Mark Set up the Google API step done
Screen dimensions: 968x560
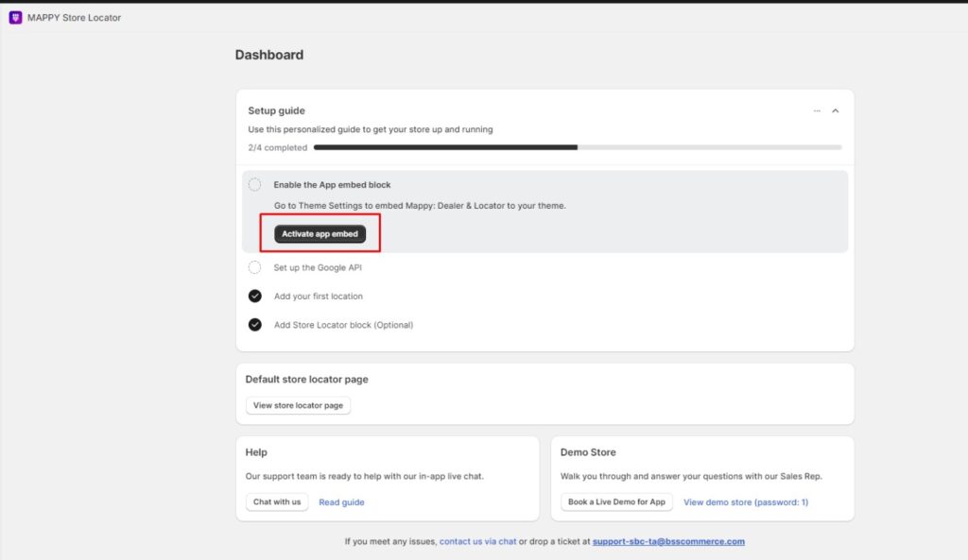255,267
